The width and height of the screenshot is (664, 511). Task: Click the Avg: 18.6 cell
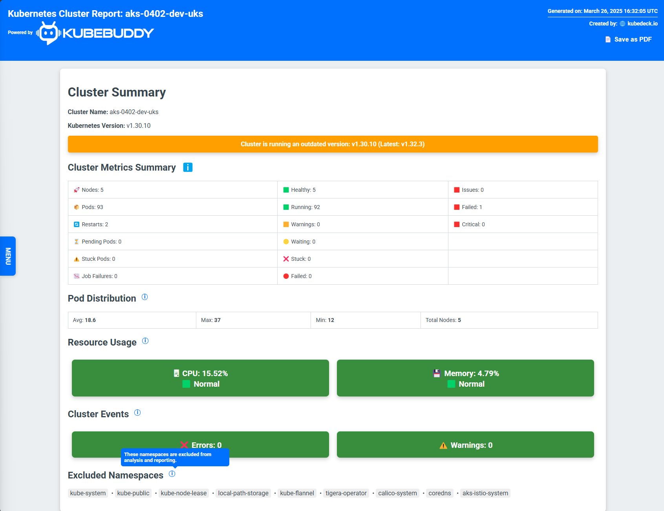132,320
